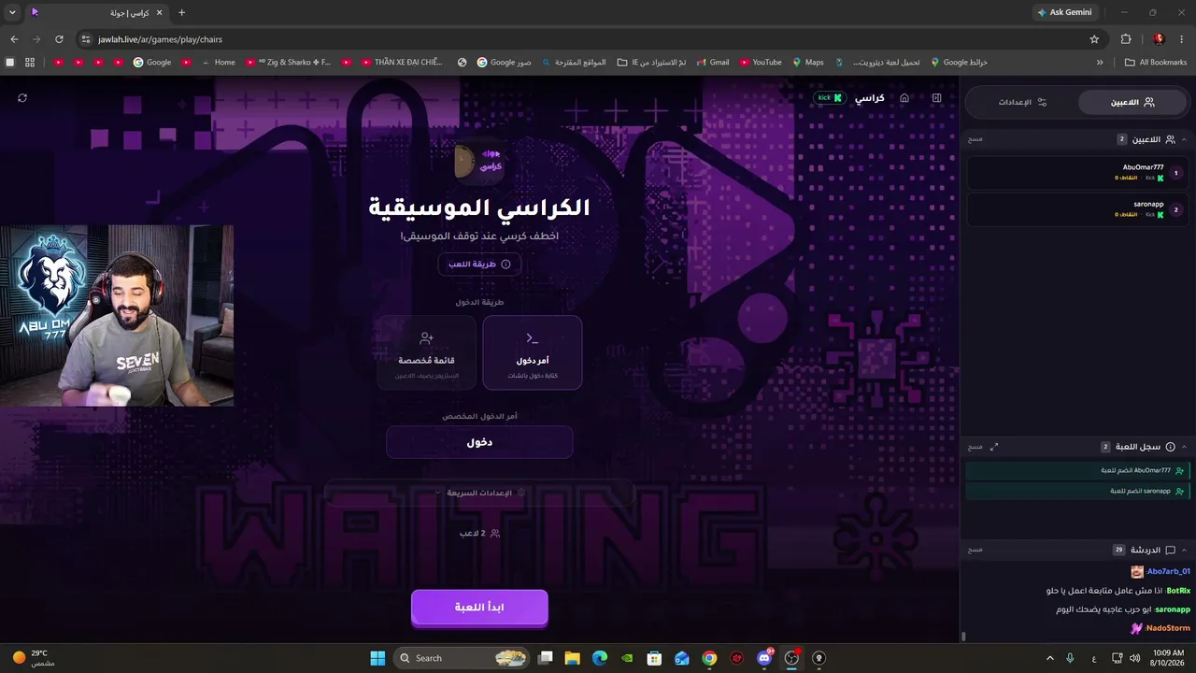Show more bookmarks with the double chevron
Viewport: 1196px width, 673px height.
point(1100,63)
